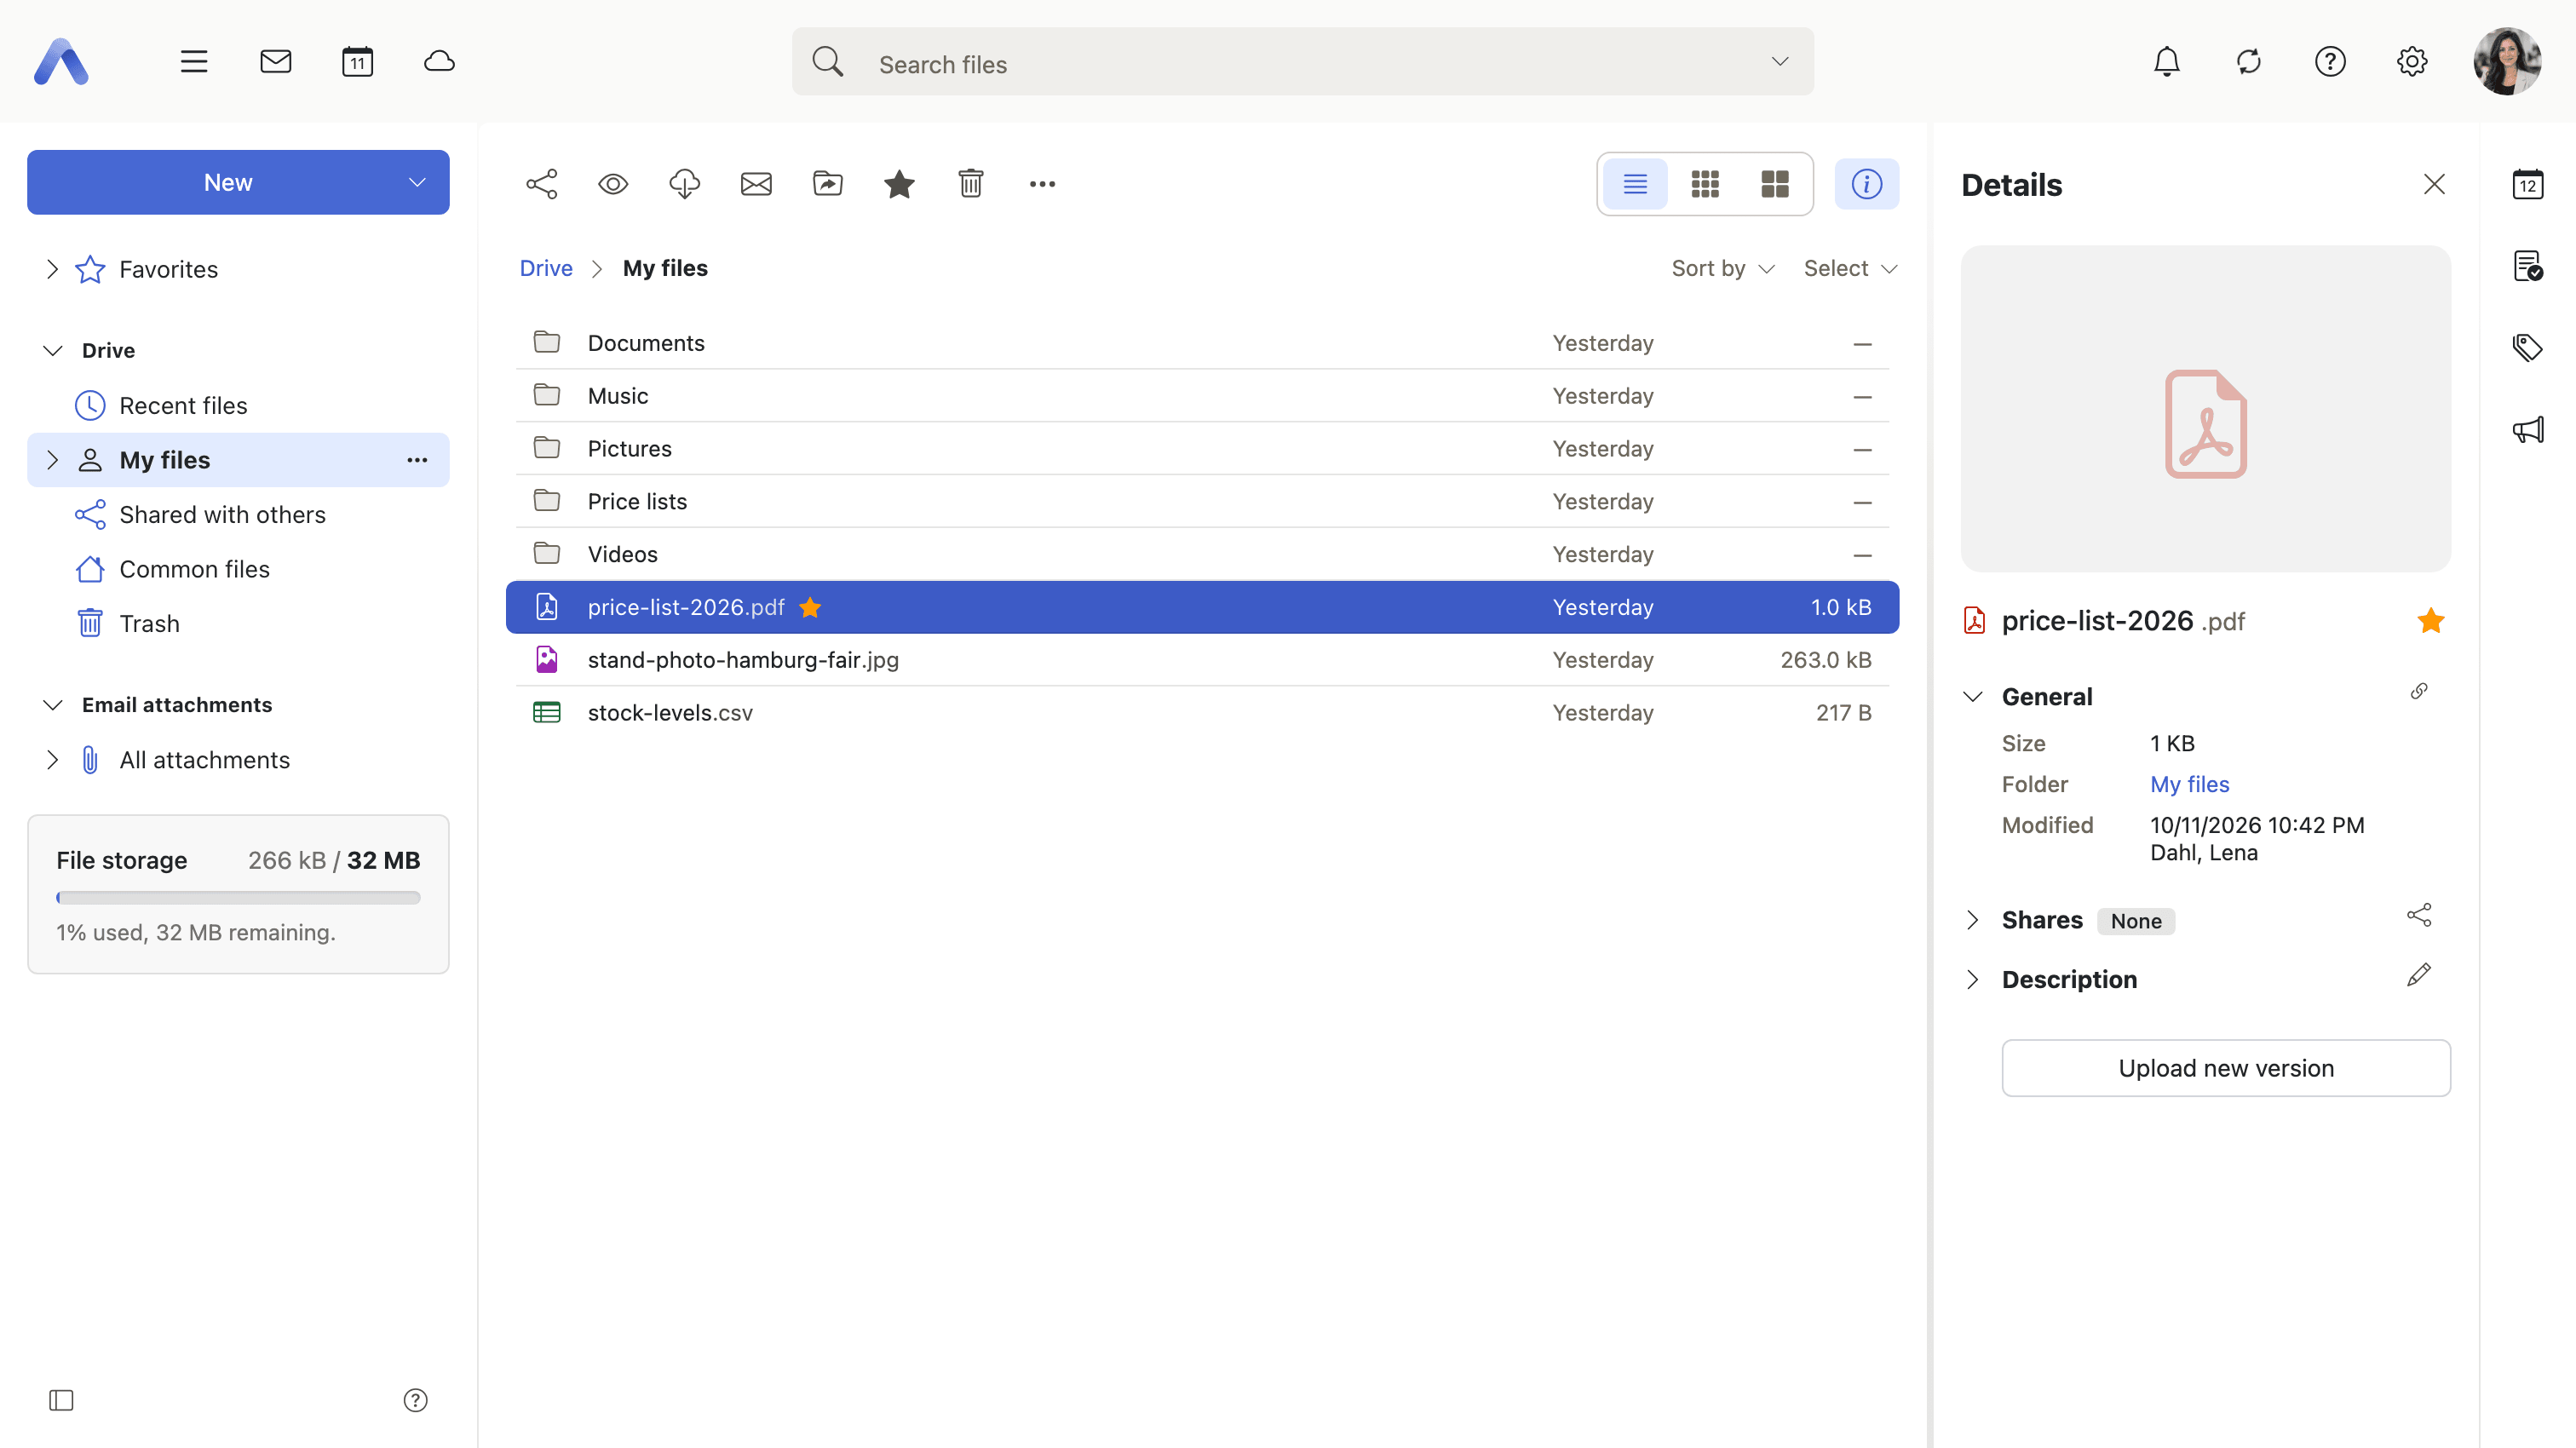
Task: Open the Drive cloud icon
Action: tap(439, 62)
